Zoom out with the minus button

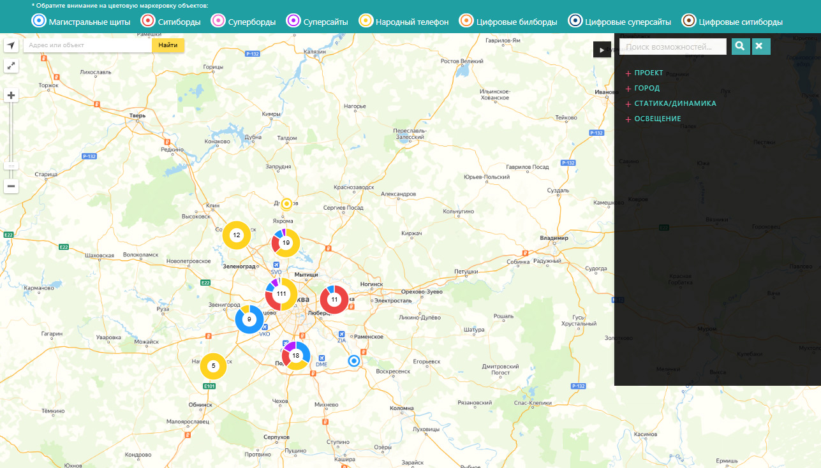(x=11, y=186)
